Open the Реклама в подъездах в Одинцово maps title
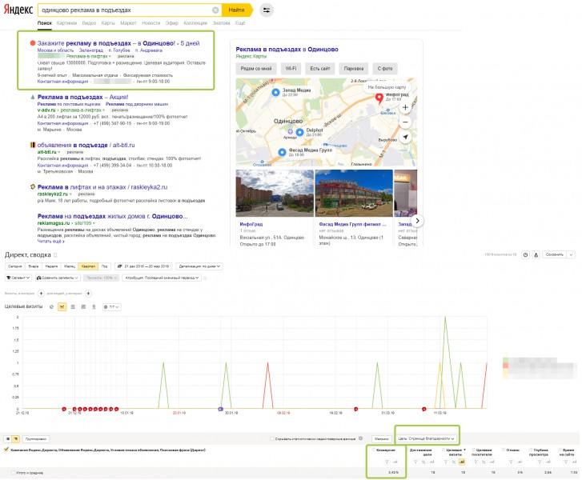The height and width of the screenshot is (480, 582). click(x=287, y=50)
